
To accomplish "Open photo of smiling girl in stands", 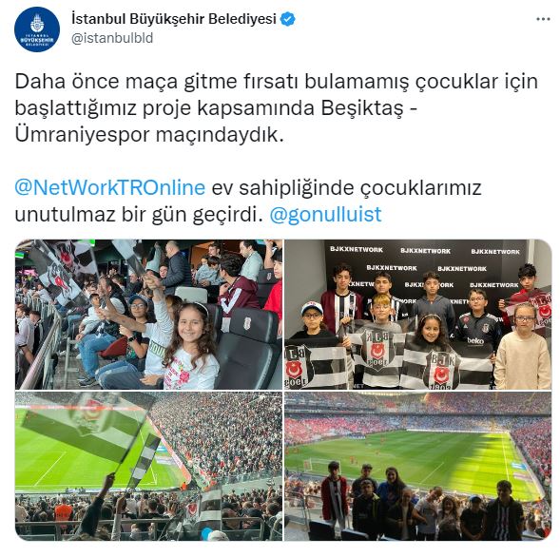I will pos(148,315).
